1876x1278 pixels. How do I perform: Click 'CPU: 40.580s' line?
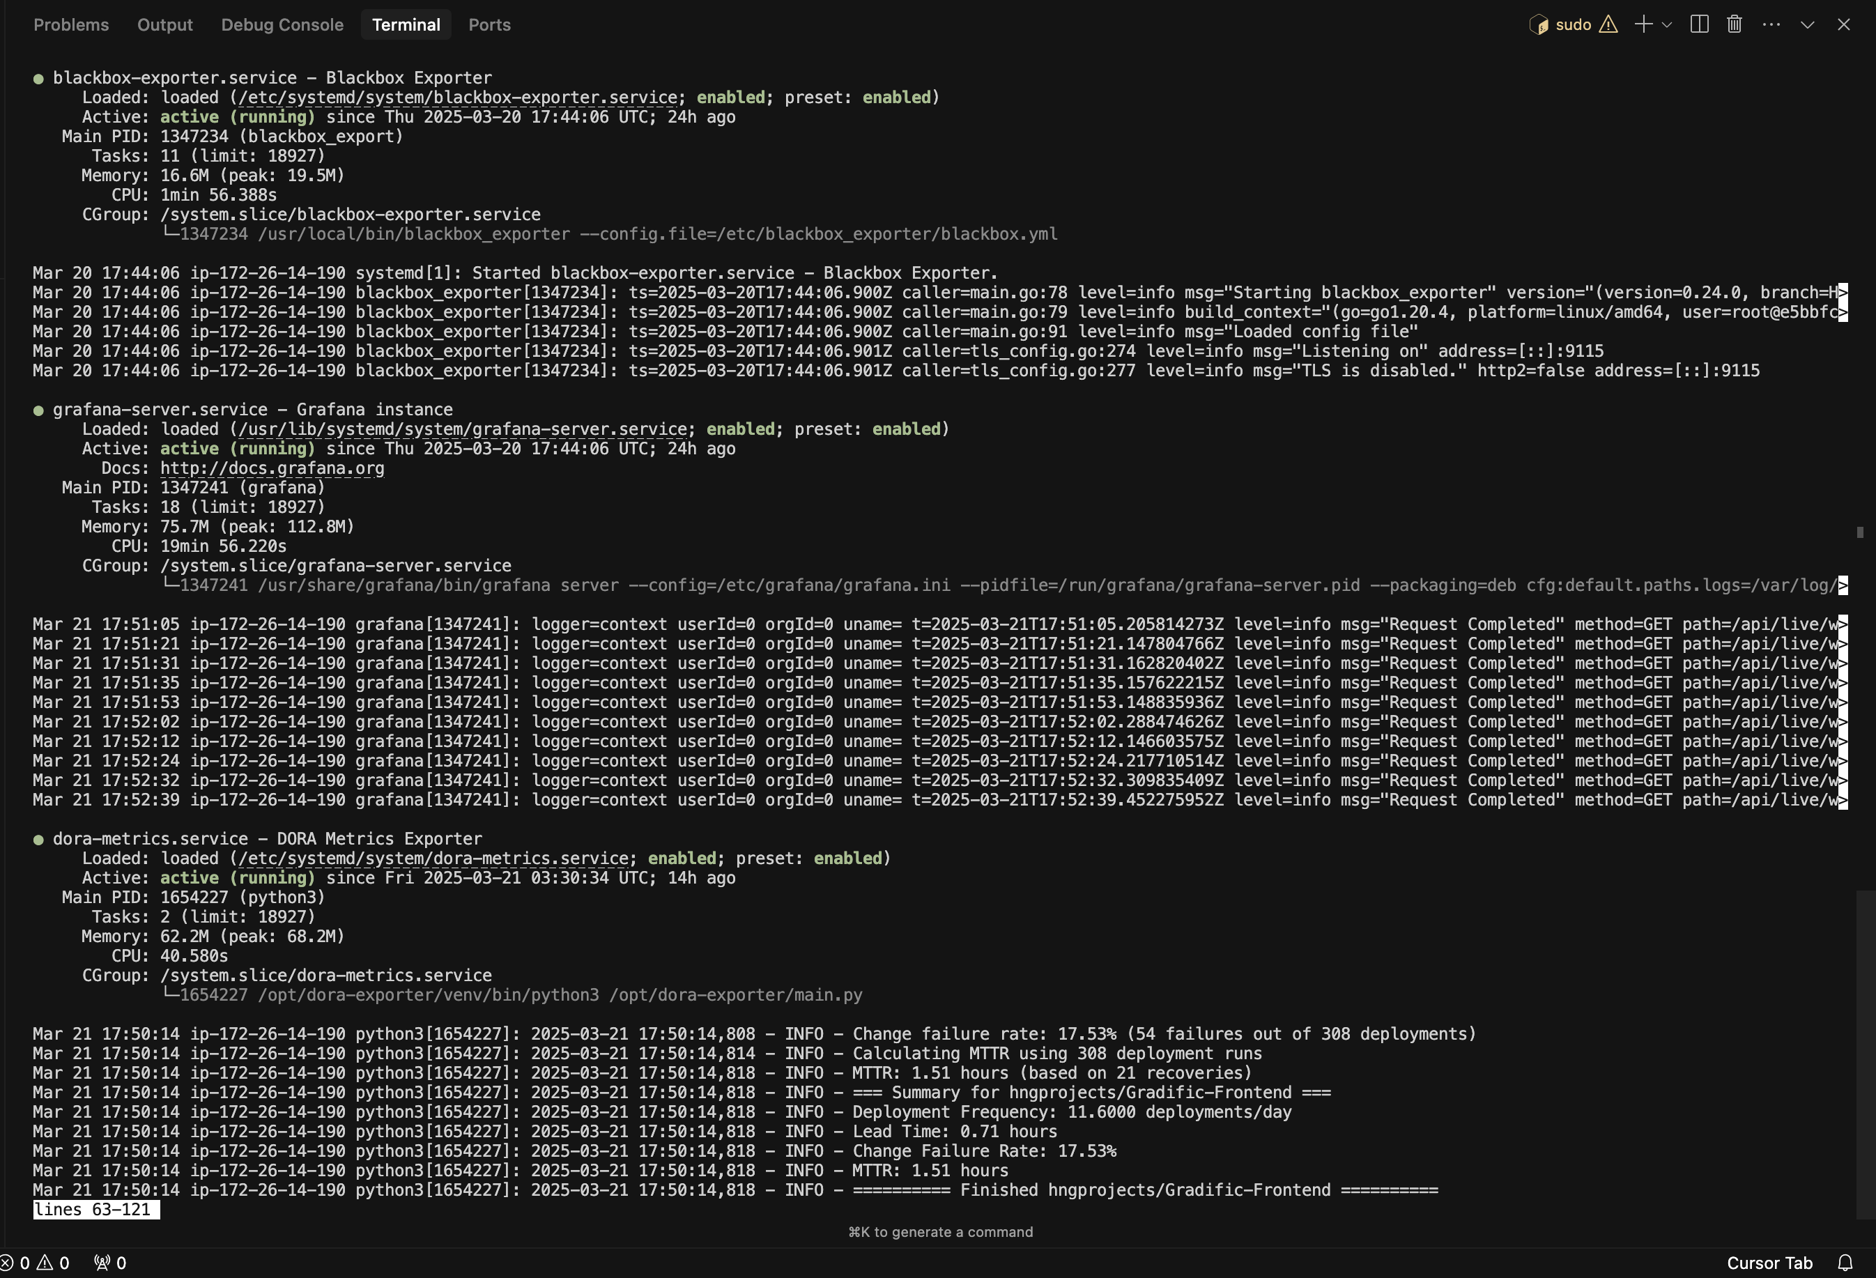169,956
